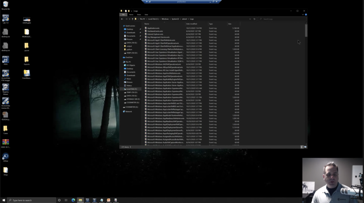This screenshot has height=203, width=364.
Task: Click the taskbar search box
Action: pyautogui.click(x=32, y=200)
